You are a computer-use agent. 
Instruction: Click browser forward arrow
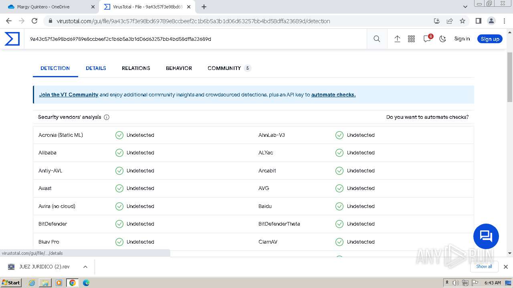pyautogui.click(x=22, y=21)
